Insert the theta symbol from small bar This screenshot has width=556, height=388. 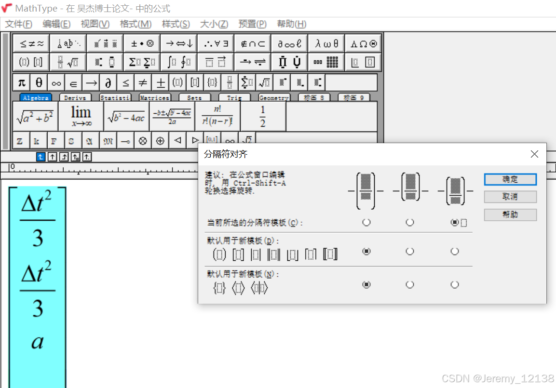39,82
